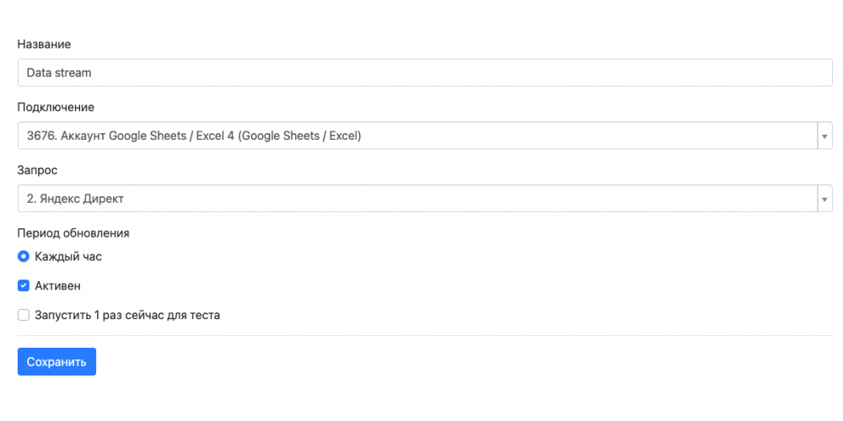
Task: Click the 'Каждый час' label text
Action: pos(68,257)
